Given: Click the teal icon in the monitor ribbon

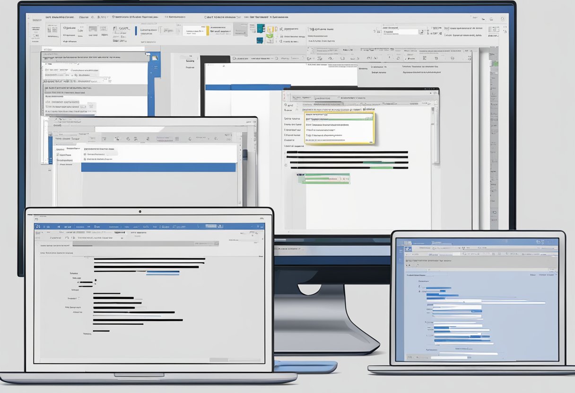Looking at the screenshot, I should (x=261, y=28).
